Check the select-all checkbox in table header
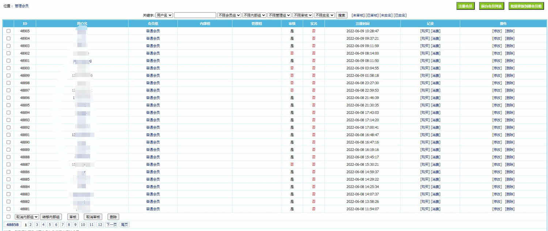548x231 pixels. [8, 23]
